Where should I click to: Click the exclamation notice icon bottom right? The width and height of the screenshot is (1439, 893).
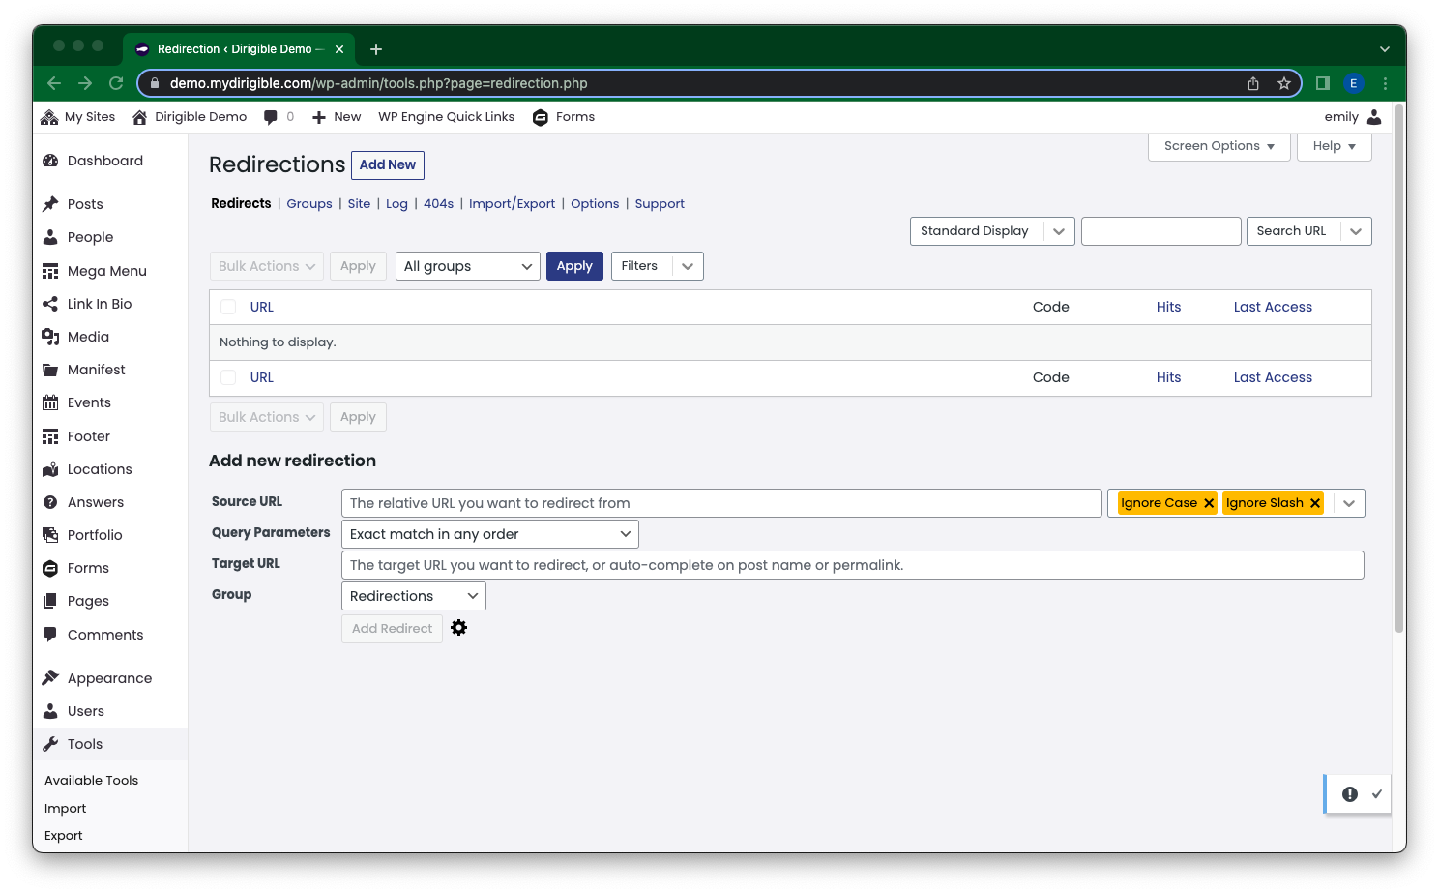[x=1350, y=794]
